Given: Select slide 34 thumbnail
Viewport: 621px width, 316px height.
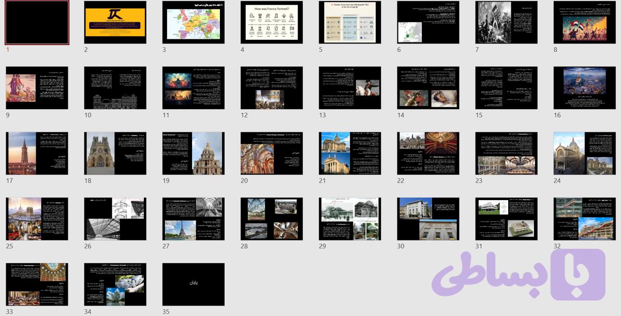Looking at the screenshot, I should tap(115, 284).
